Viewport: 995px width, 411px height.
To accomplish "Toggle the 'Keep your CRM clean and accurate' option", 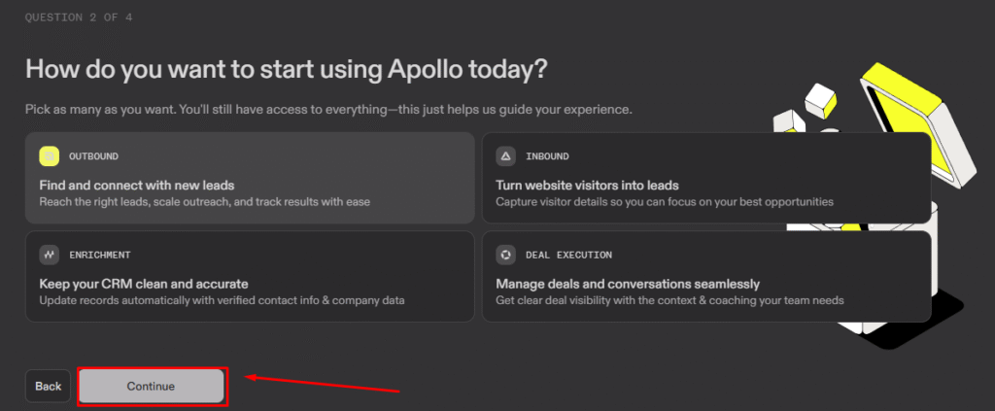I will click(x=144, y=284).
